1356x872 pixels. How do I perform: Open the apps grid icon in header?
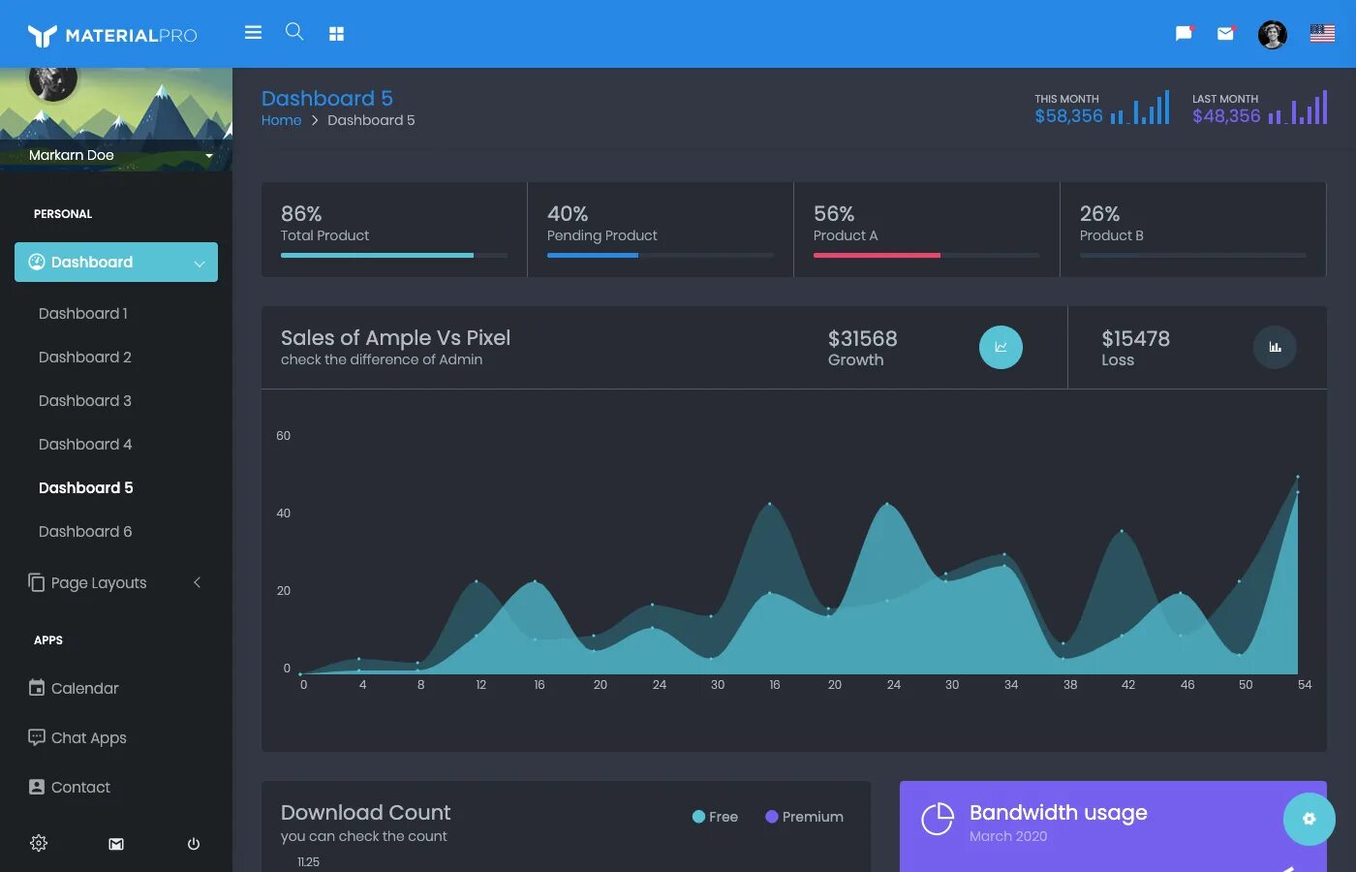336,34
